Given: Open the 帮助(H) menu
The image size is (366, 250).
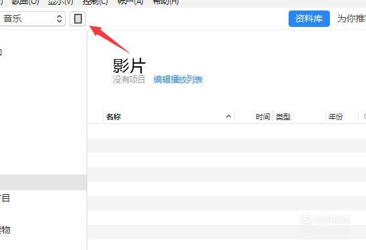Looking at the screenshot, I should (x=166, y=3).
